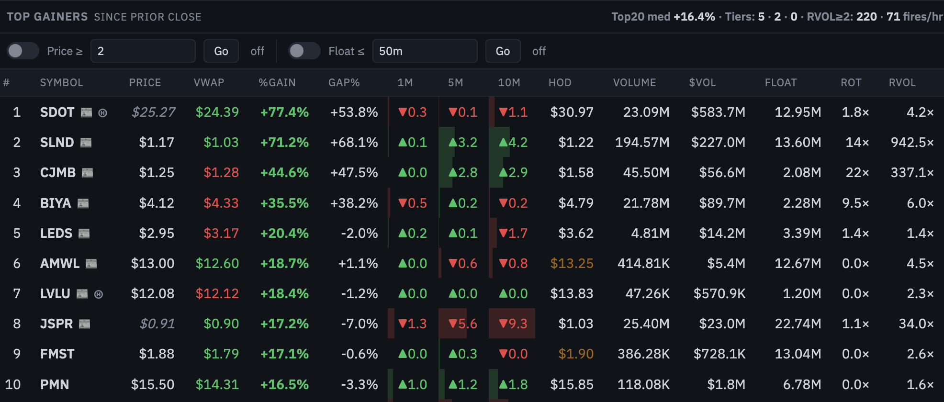Open the news icon beside LVLU
The width and height of the screenshot is (944, 402).
82,294
